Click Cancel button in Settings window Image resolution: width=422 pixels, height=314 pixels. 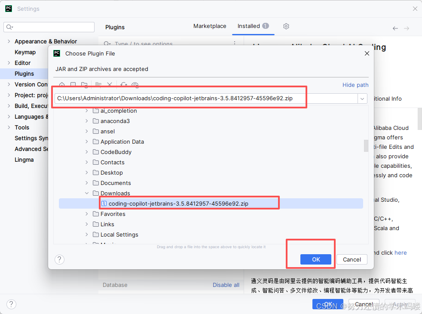point(364,304)
